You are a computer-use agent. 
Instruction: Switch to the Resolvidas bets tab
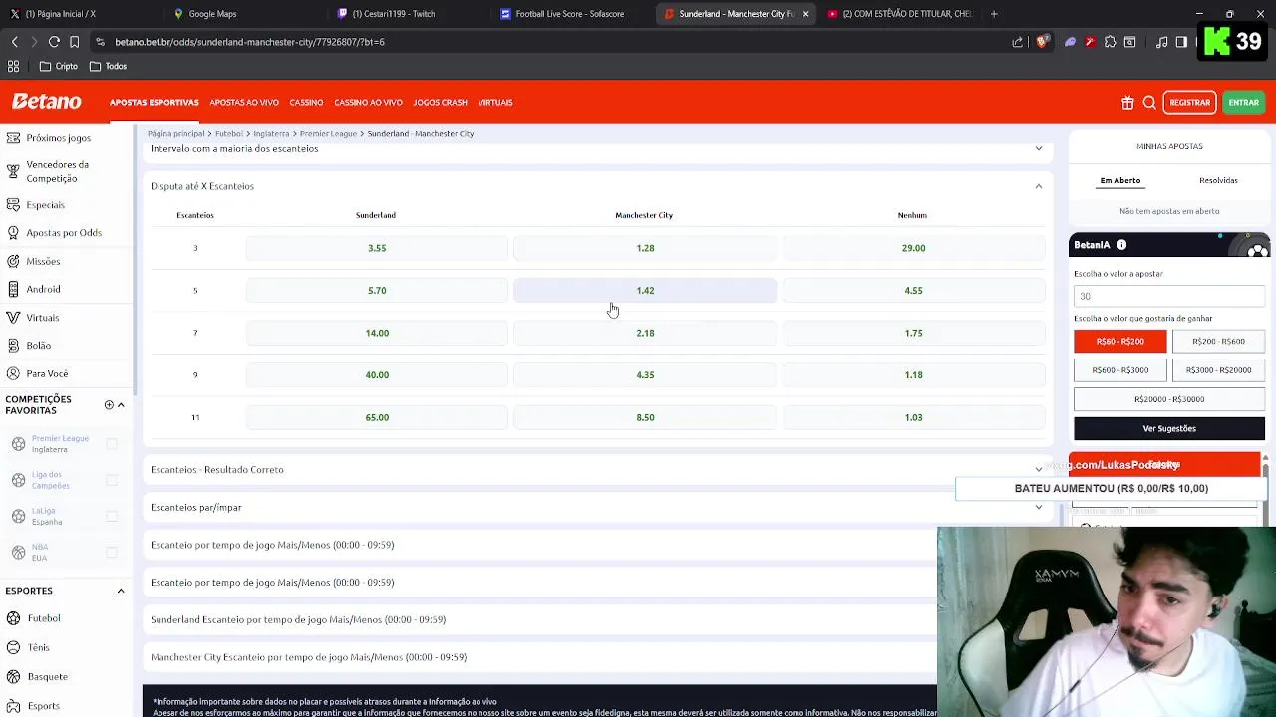pos(1218,180)
